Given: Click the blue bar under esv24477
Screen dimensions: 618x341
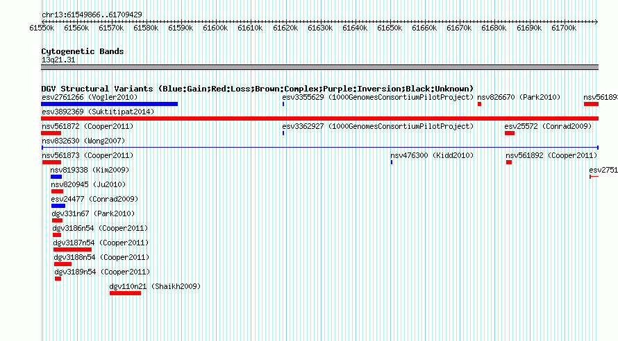Looking at the screenshot, I should (x=58, y=206).
